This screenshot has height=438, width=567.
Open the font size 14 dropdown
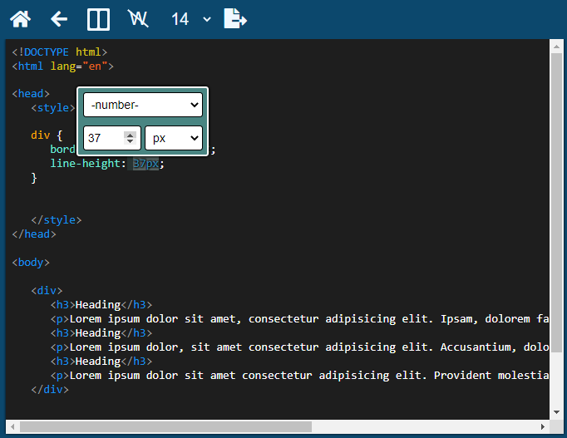click(x=190, y=19)
